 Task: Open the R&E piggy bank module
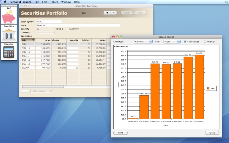(9, 15)
